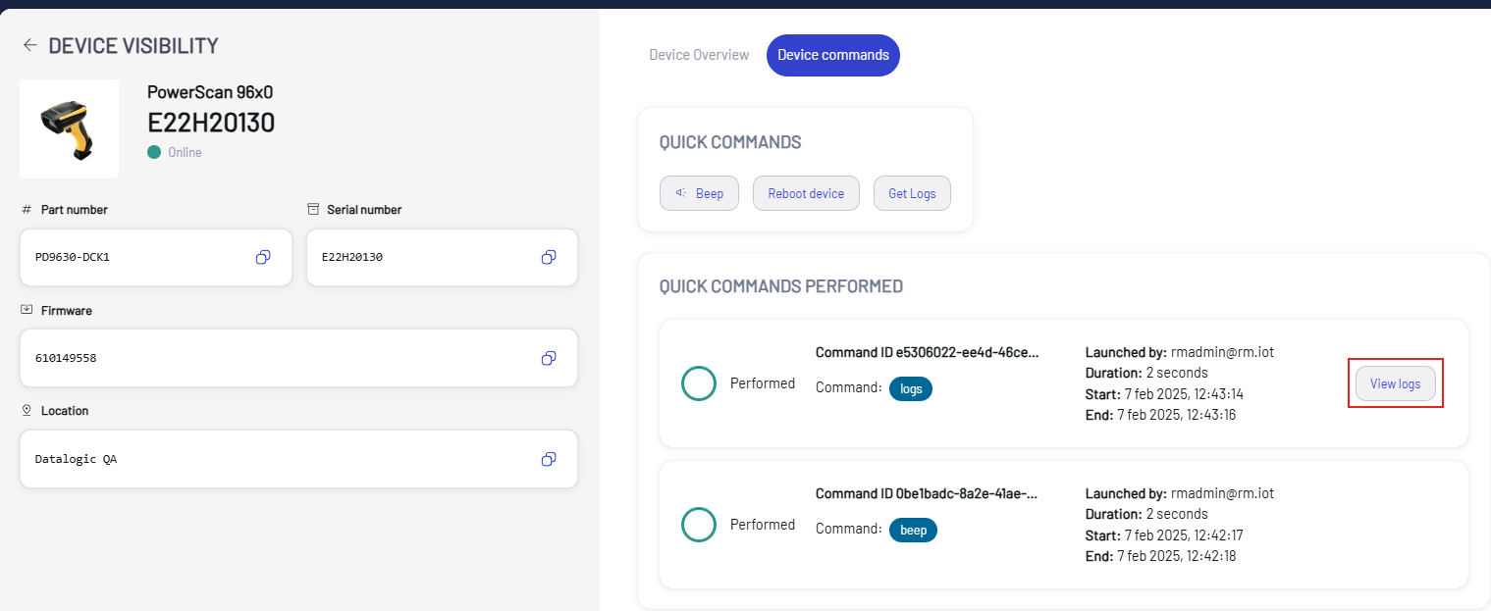Click the Performed status circle for the beep command
The height and width of the screenshot is (611, 1491).
coord(698,525)
